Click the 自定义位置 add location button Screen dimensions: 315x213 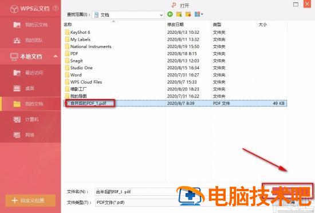pos(30,200)
